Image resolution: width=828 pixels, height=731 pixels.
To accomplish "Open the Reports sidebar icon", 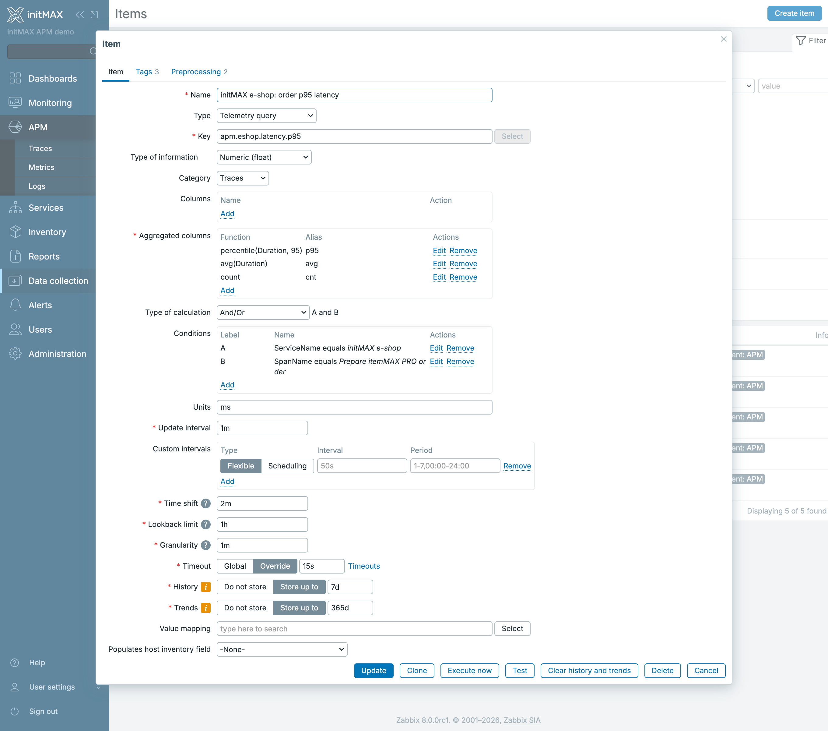I will 15,256.
